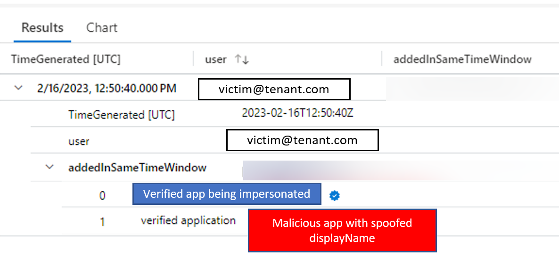Click the 2023-02-16T12:50:40Z value
The image size is (559, 267).
(297, 113)
